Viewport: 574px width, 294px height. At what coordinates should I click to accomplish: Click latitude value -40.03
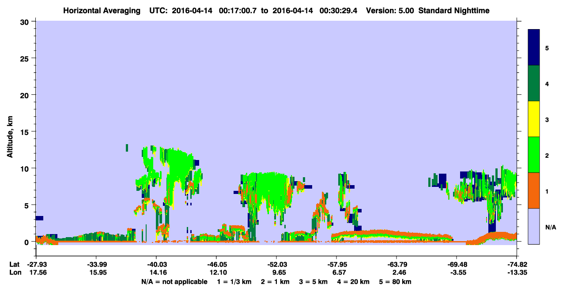coord(156,264)
